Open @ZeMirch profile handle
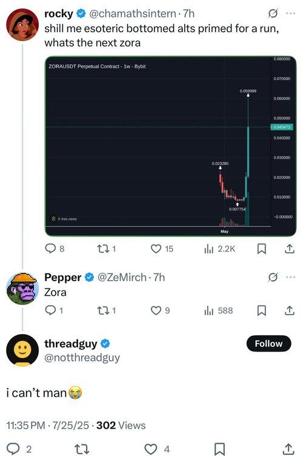303x462 pixels. (122, 277)
